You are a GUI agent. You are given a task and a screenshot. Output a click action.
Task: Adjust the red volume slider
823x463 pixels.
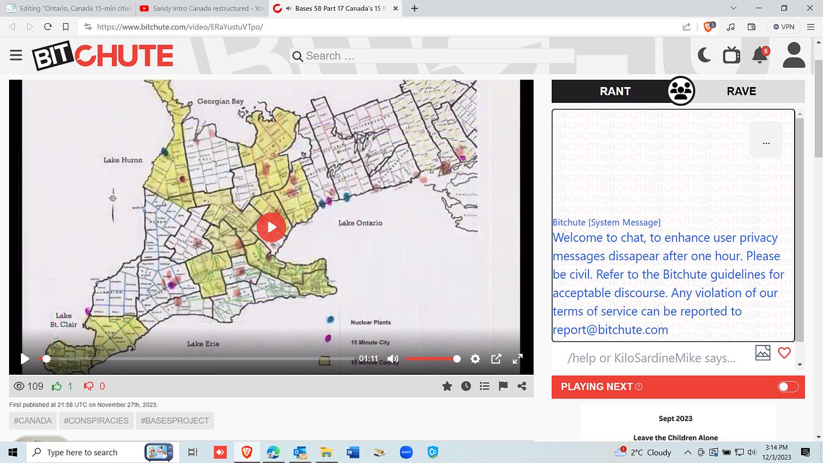click(x=432, y=358)
